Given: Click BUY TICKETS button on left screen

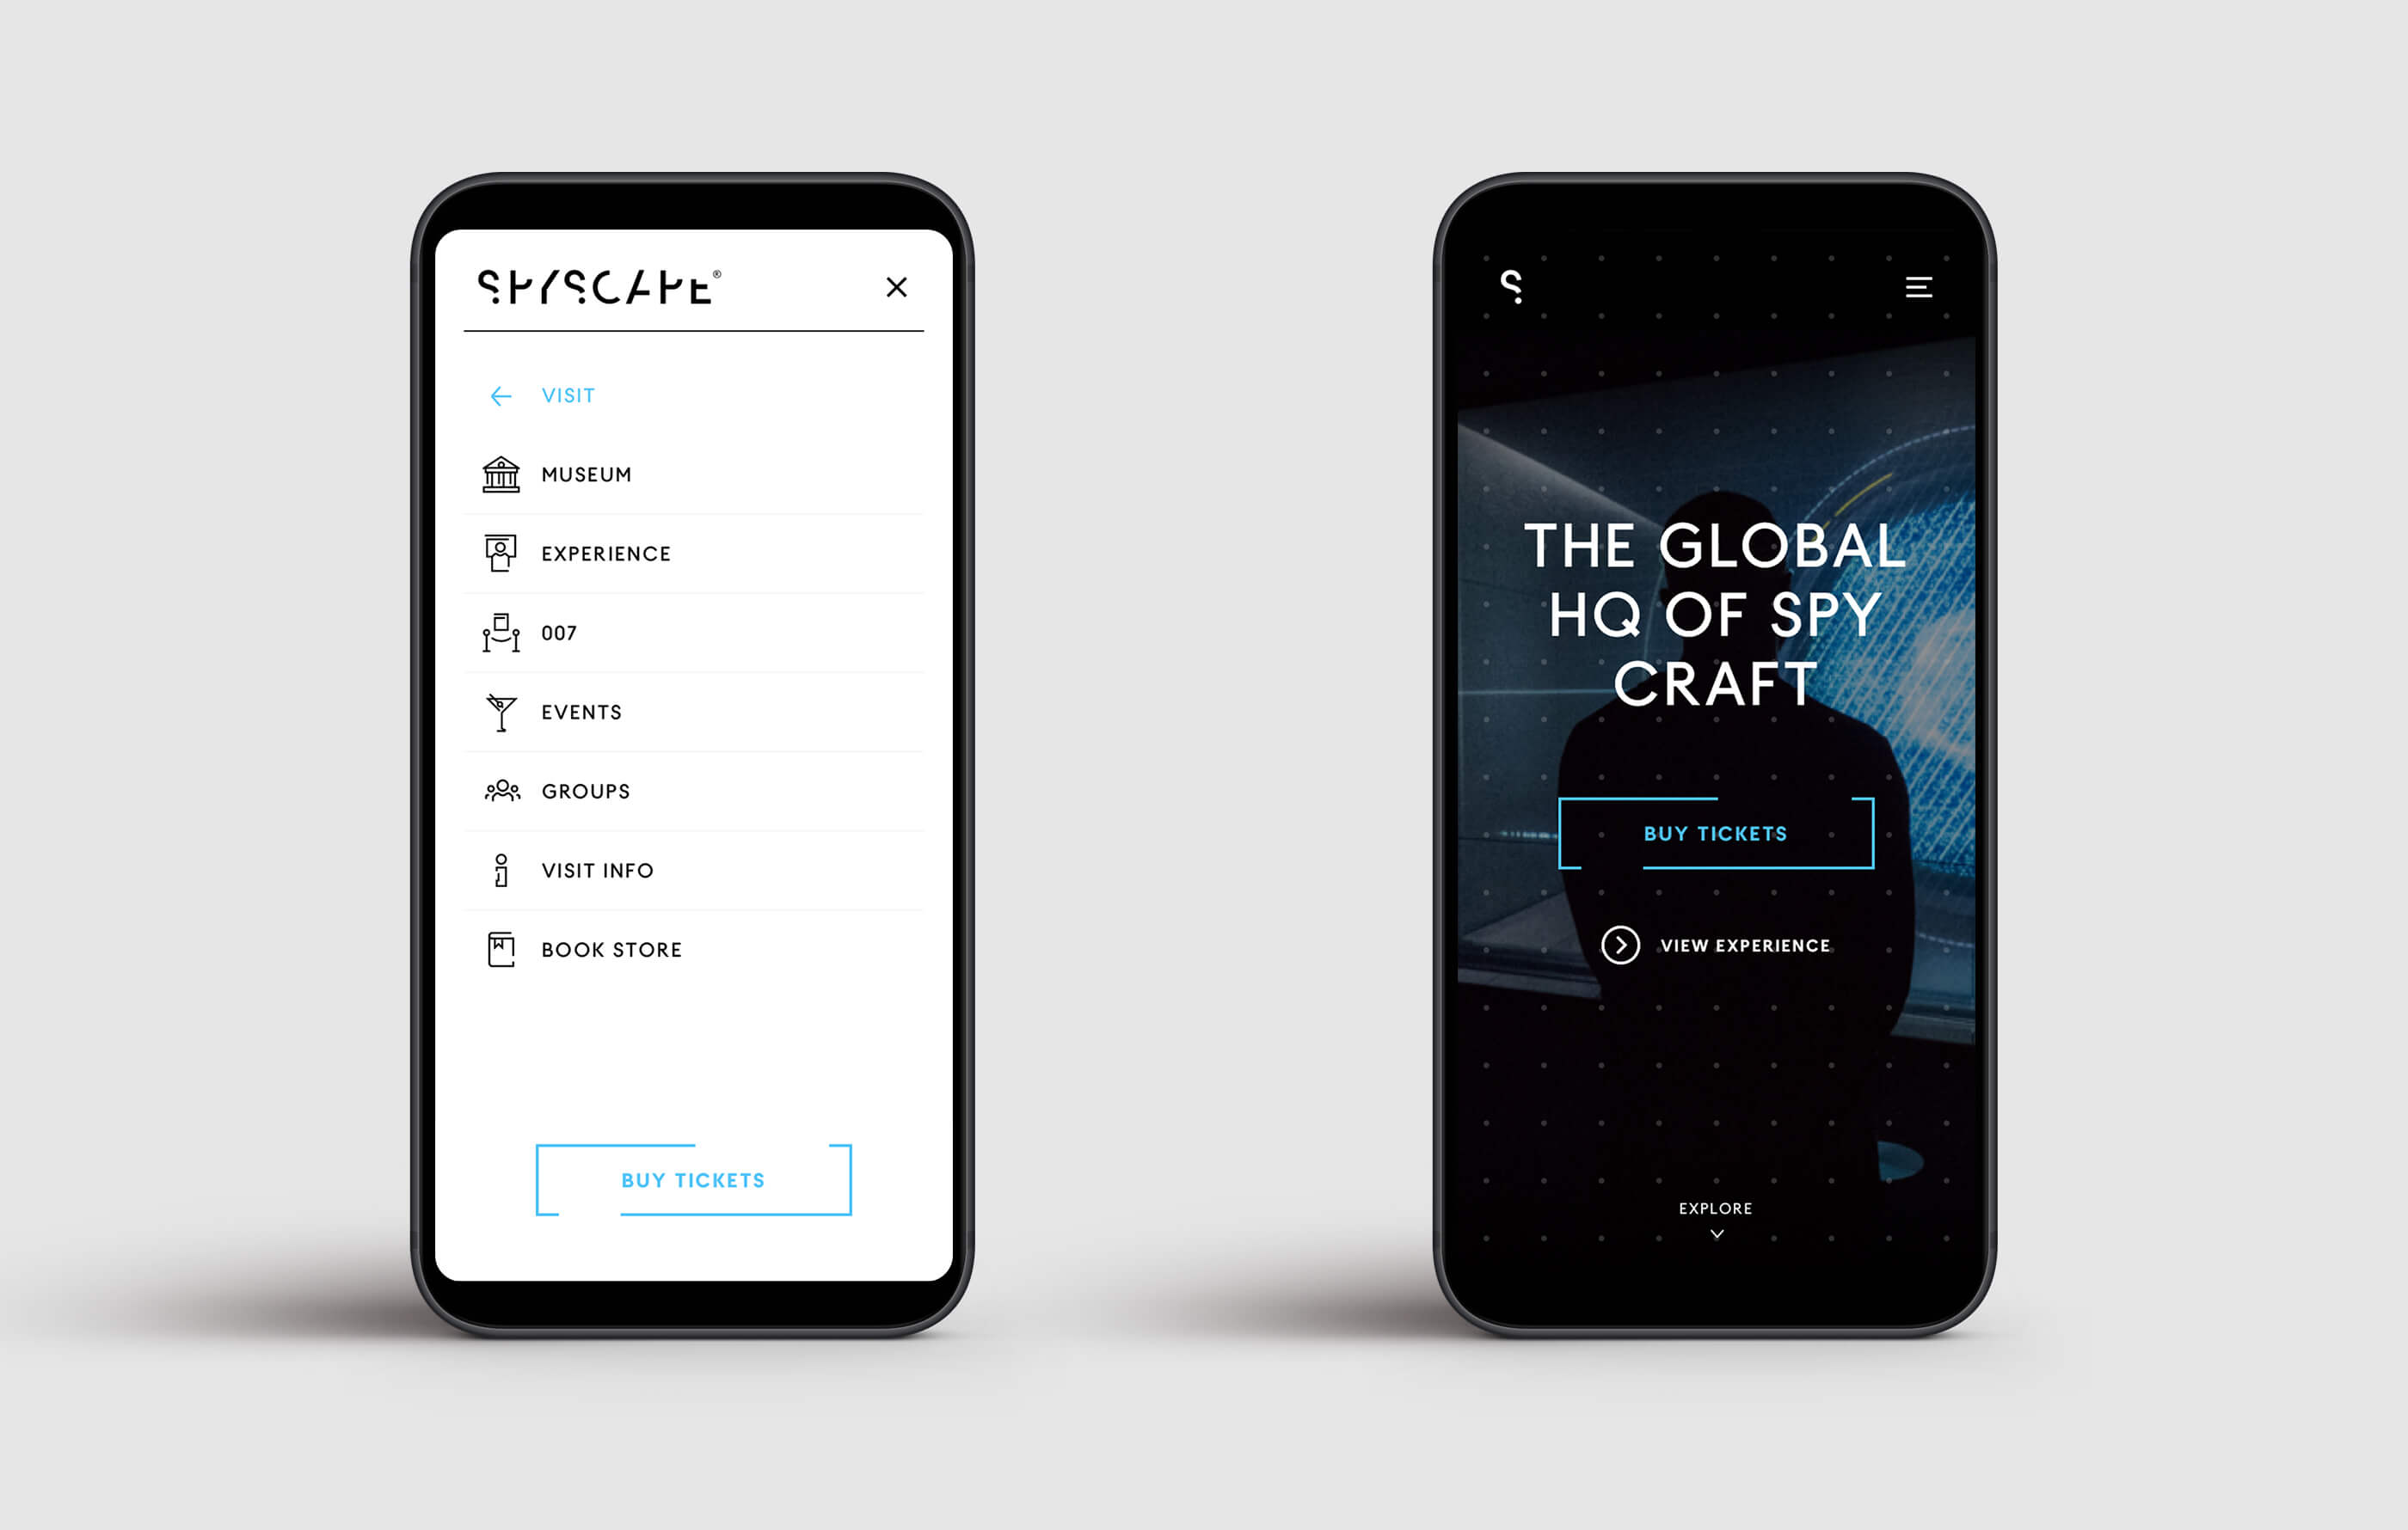Looking at the screenshot, I should (x=693, y=1179).
